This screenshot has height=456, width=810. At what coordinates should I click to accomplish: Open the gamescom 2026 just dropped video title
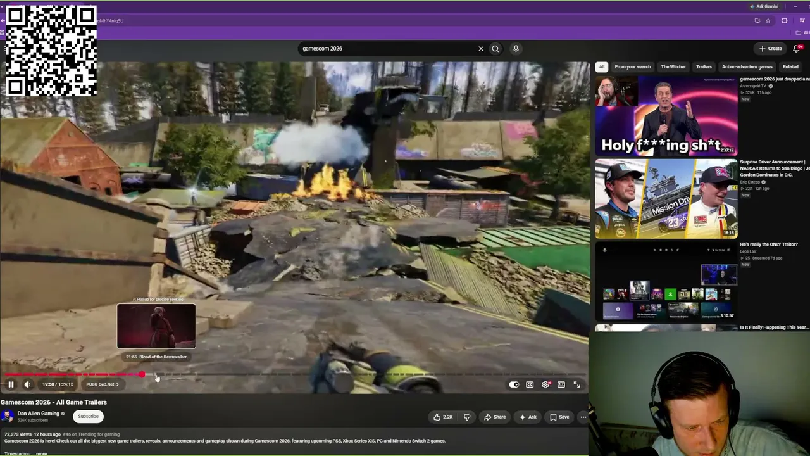[775, 80]
